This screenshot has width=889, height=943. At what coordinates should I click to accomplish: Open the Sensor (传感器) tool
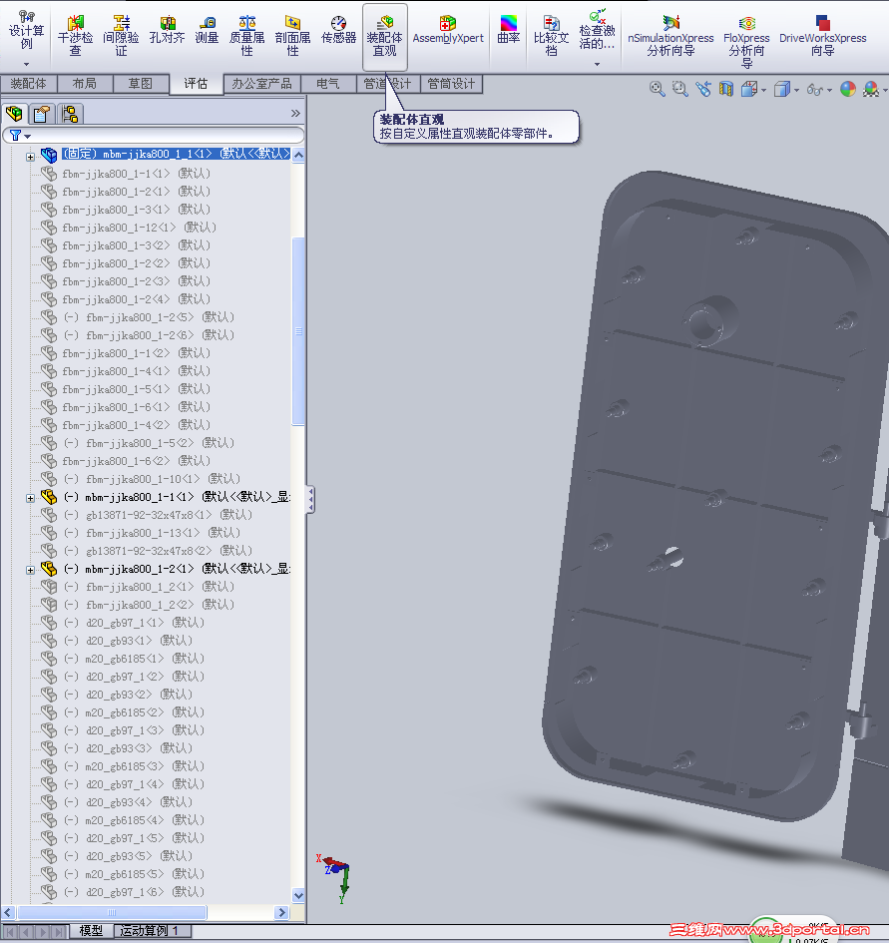(x=338, y=30)
